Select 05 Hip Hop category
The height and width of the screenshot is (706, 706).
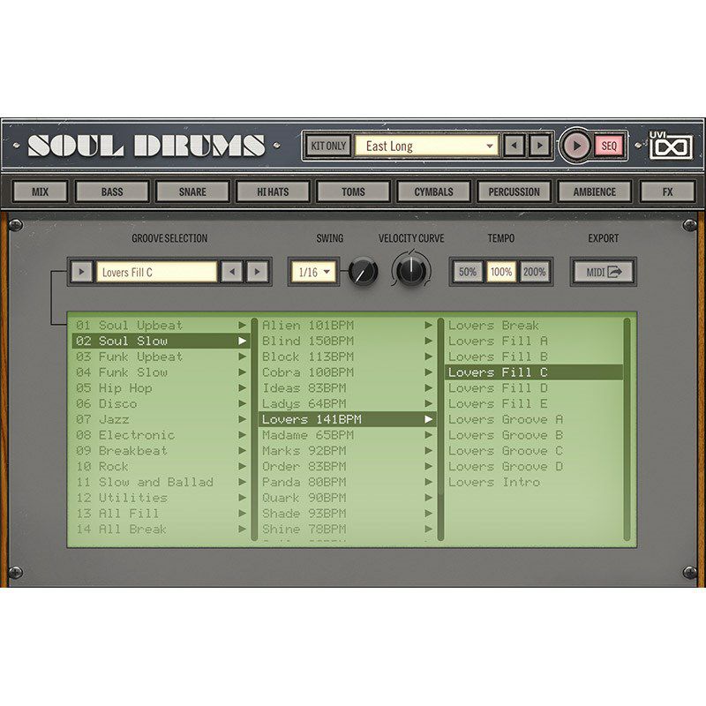(x=161, y=388)
